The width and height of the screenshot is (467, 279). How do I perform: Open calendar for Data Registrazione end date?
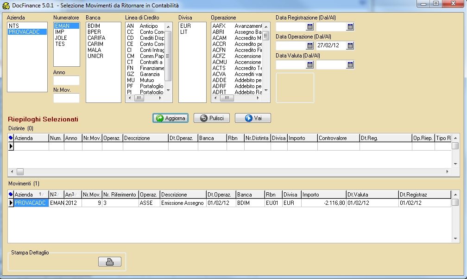350,27
